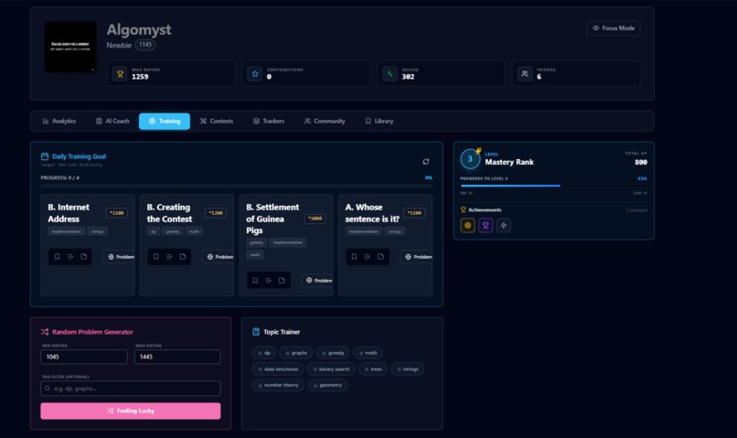
Task: Toggle the dp topic chip
Action: click(263, 353)
